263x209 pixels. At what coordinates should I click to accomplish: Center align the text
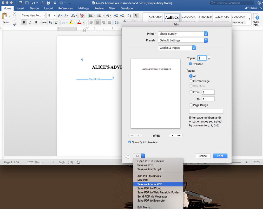coord(97,22)
